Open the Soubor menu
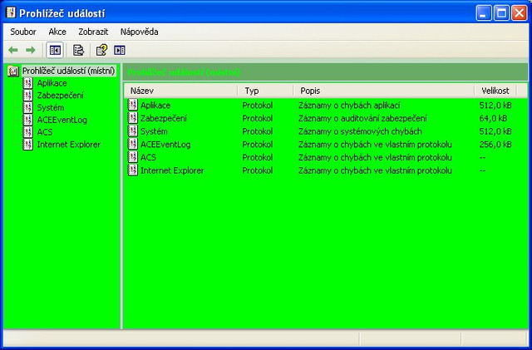Screen dimensions: 532x350 click(x=23, y=32)
